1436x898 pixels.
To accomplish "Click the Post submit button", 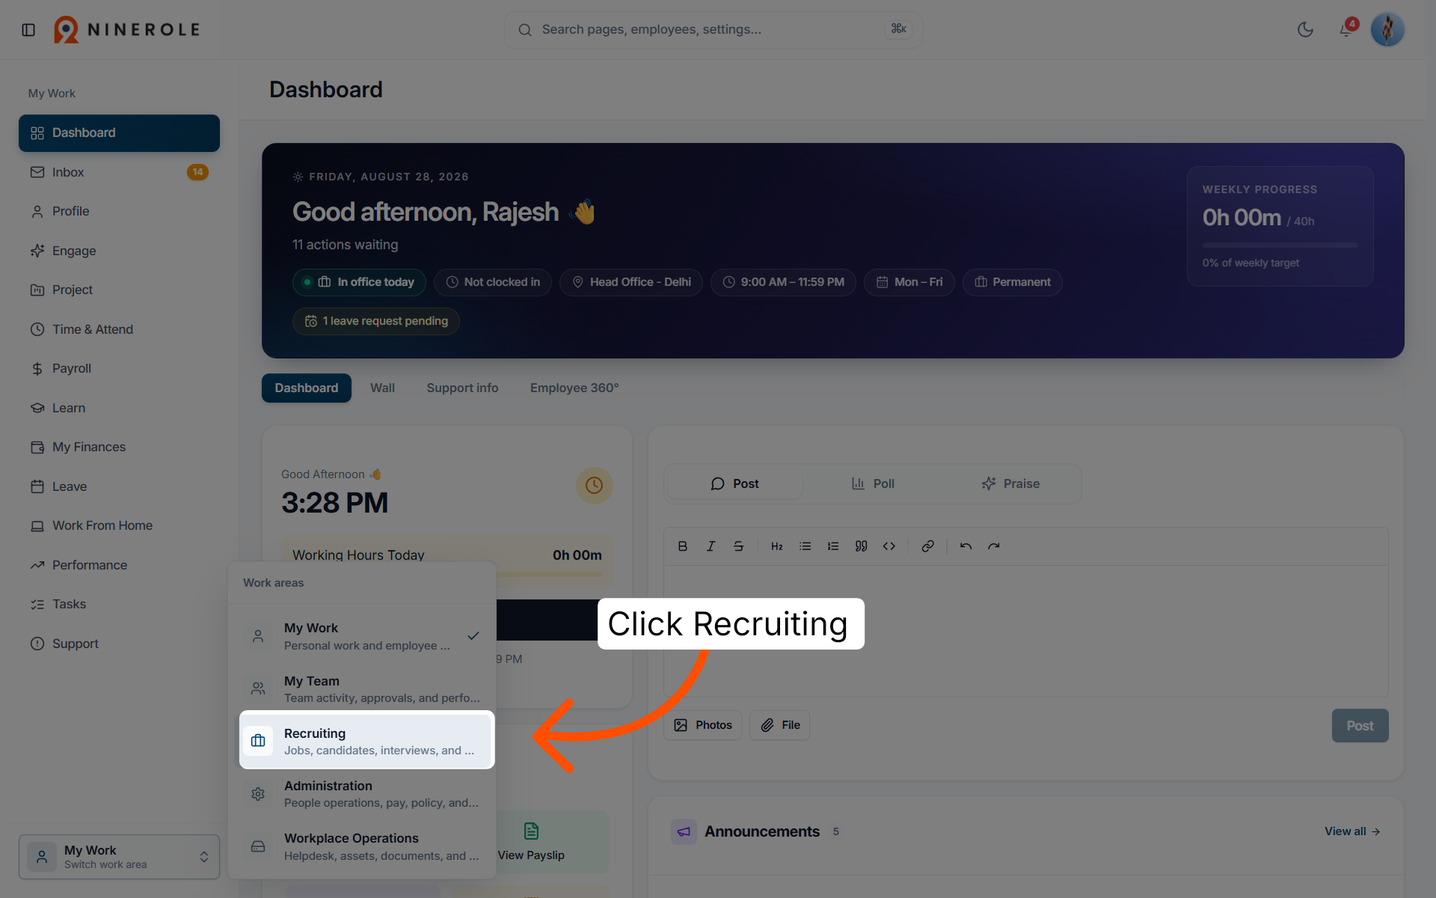I will click(x=1360, y=726).
